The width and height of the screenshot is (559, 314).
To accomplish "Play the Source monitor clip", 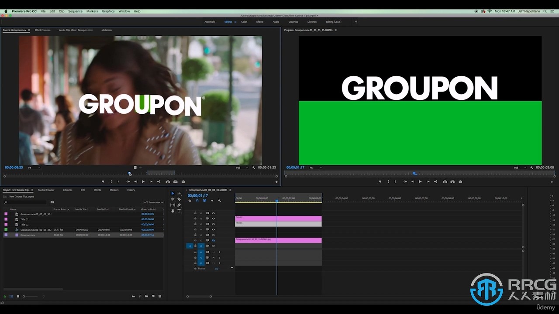I will [143, 181].
